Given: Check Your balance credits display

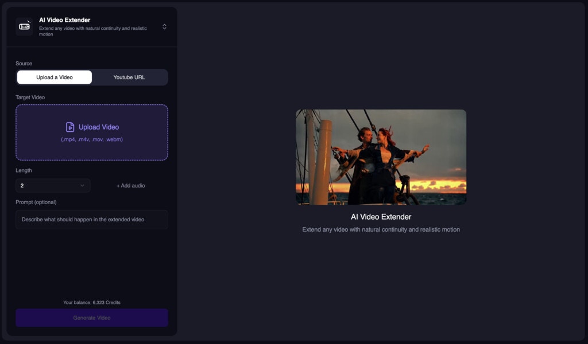Looking at the screenshot, I should tap(92, 302).
